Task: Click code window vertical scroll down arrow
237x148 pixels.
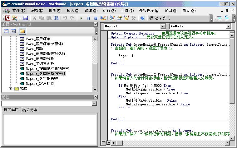Action: [x=232, y=138]
